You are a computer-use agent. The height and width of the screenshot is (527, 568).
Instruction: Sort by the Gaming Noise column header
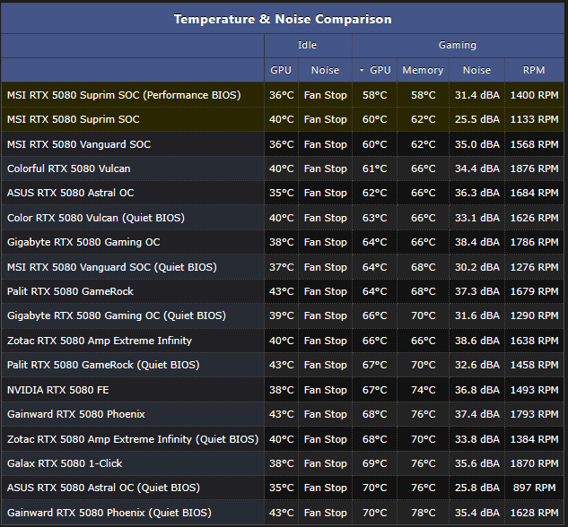(476, 70)
